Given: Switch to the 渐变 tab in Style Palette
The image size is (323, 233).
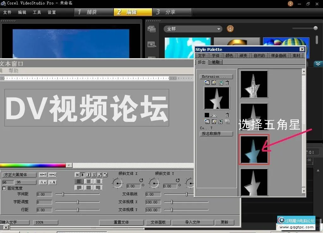Looking at the screenshot, I should (x=243, y=56).
